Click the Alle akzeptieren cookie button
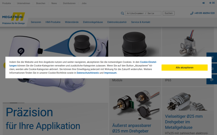Image resolution: width=217 pixels, height=135 pixels. coord(184,68)
